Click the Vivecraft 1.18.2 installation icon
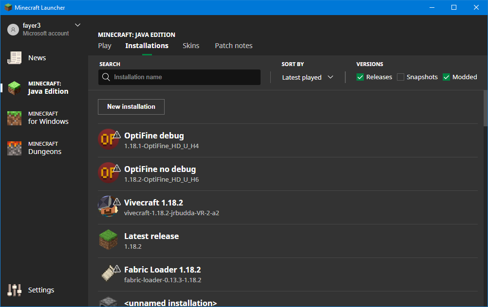 tap(108, 207)
